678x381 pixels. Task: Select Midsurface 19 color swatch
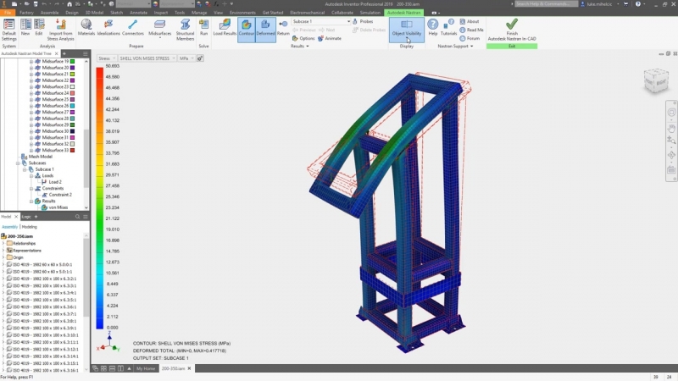(x=72, y=61)
